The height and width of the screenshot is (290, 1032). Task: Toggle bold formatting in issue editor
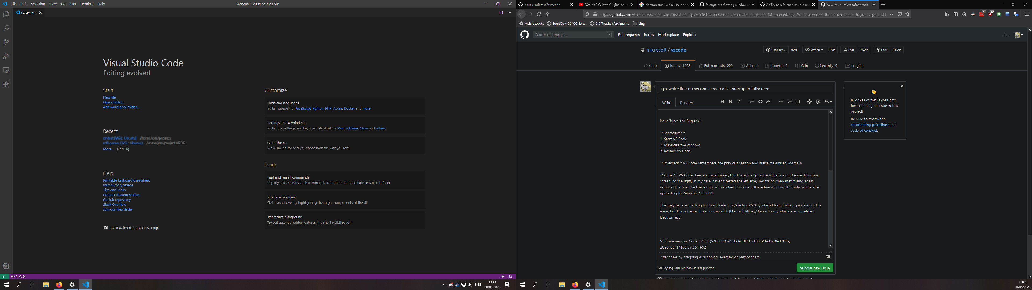click(x=730, y=101)
